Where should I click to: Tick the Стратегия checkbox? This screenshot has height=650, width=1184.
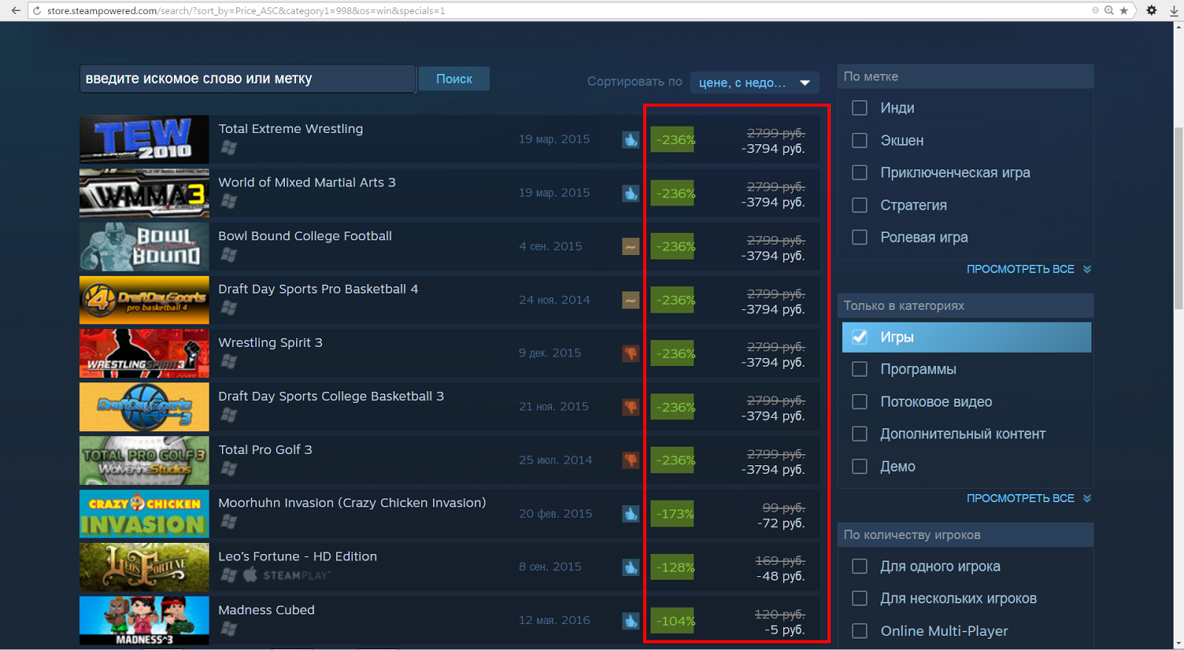tap(859, 205)
